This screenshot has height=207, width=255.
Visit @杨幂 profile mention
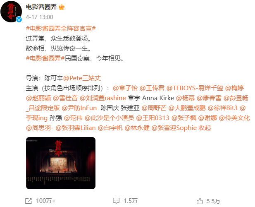point(185,98)
